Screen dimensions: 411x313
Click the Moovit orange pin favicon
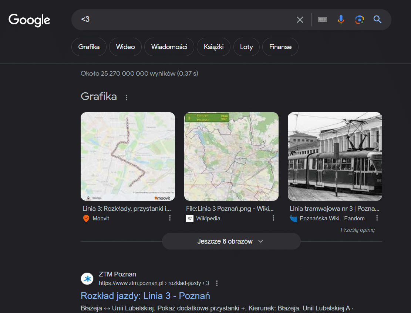pyautogui.click(x=86, y=219)
